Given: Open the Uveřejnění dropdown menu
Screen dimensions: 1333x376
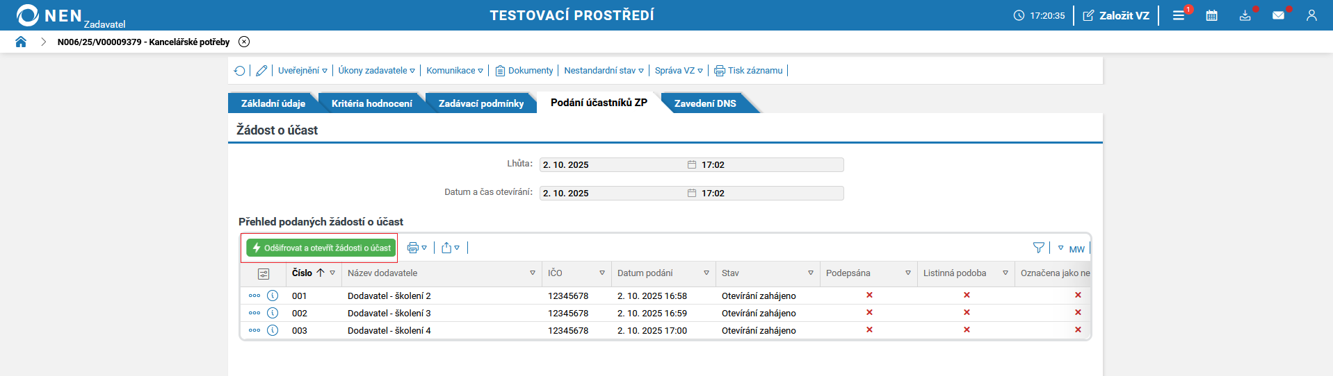Looking at the screenshot, I should (302, 71).
